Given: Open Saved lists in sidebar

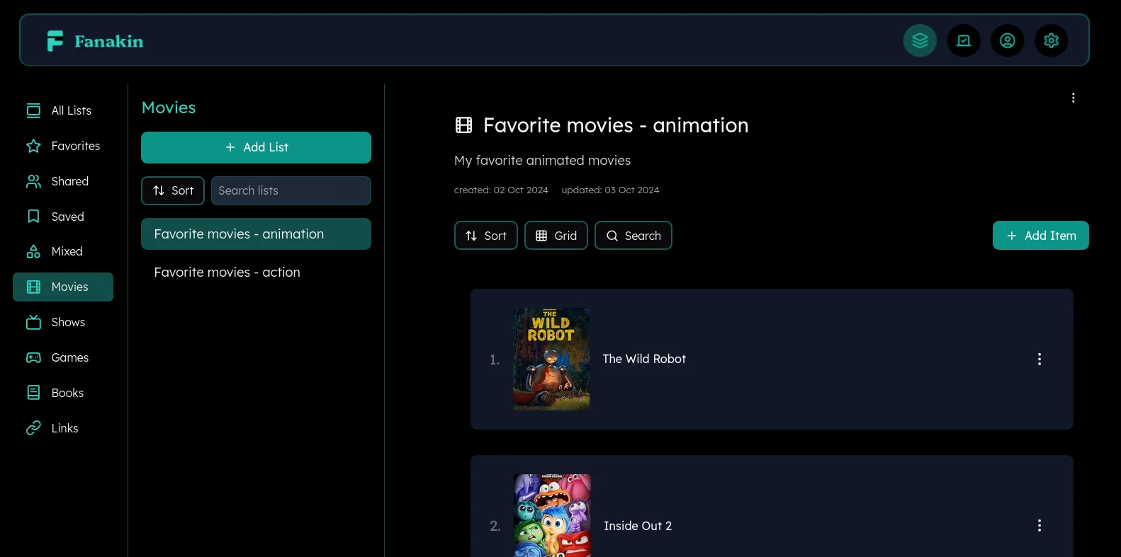Looking at the screenshot, I should (63, 217).
